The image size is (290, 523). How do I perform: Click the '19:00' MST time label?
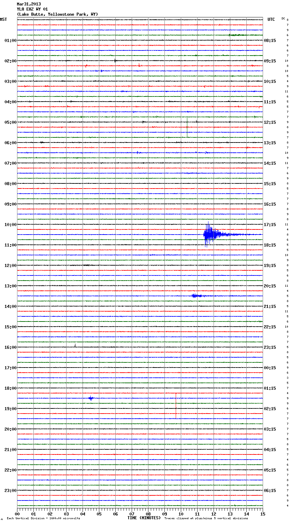tap(10, 409)
